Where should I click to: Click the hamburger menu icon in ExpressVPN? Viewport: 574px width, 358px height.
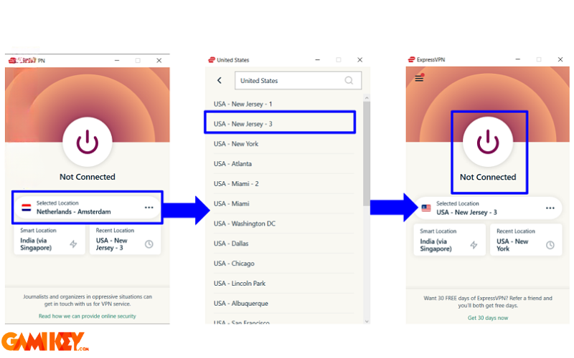click(419, 78)
